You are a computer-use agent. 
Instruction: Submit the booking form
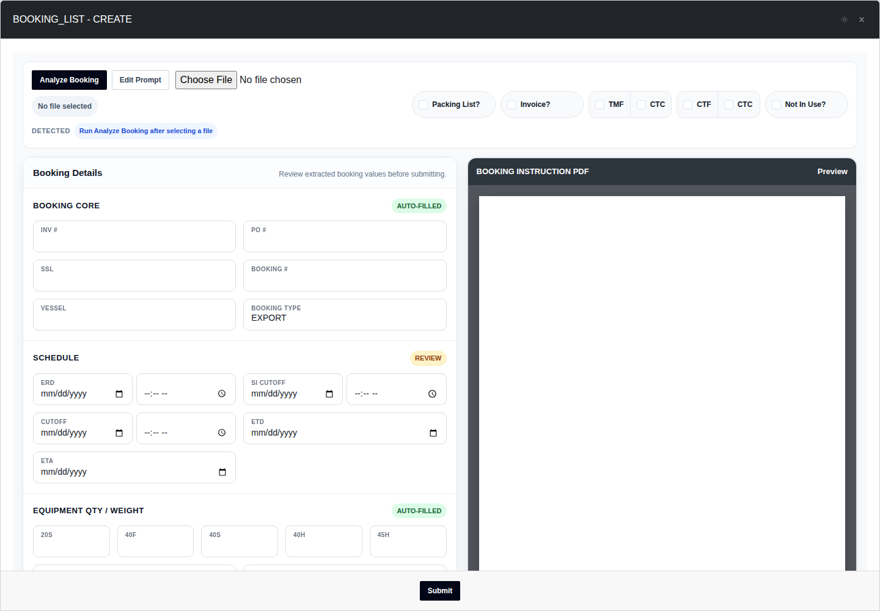pyautogui.click(x=440, y=591)
